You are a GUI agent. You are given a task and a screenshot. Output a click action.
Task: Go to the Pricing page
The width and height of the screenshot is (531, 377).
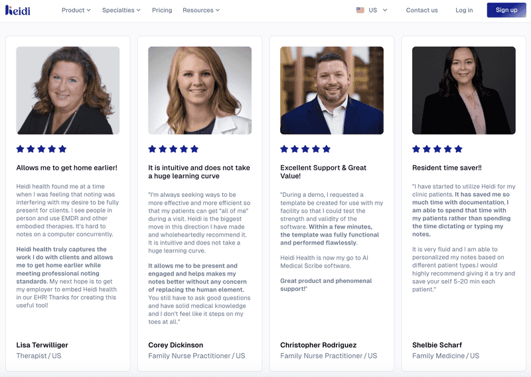162,10
